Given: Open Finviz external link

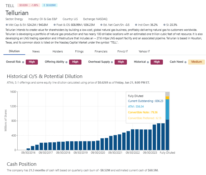Looking at the screenshot, I should pyautogui.click(x=122, y=51).
